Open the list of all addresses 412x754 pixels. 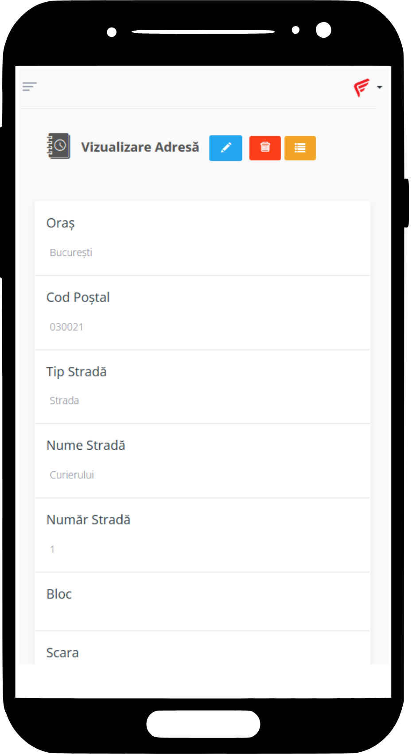click(300, 148)
